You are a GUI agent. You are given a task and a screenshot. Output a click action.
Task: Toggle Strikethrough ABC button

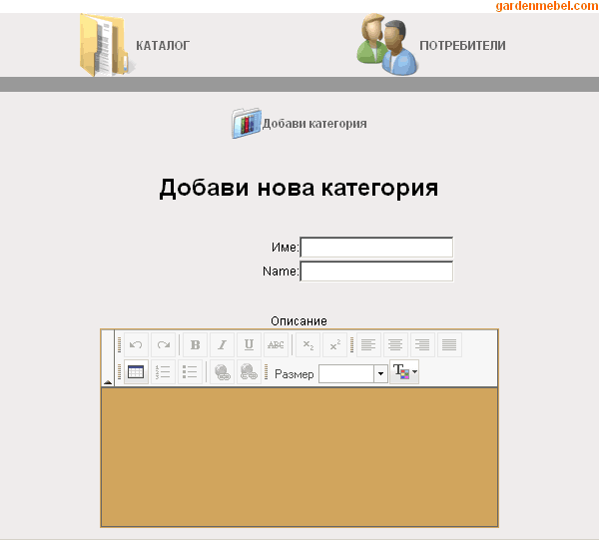click(276, 344)
